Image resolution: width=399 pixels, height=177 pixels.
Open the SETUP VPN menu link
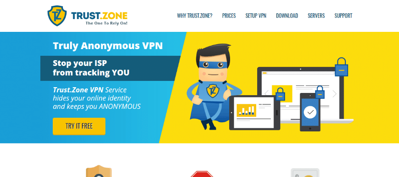tap(256, 16)
